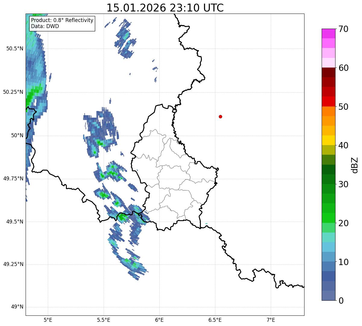
Task: Click the 'Data: DWD' text
Action: click(45, 26)
